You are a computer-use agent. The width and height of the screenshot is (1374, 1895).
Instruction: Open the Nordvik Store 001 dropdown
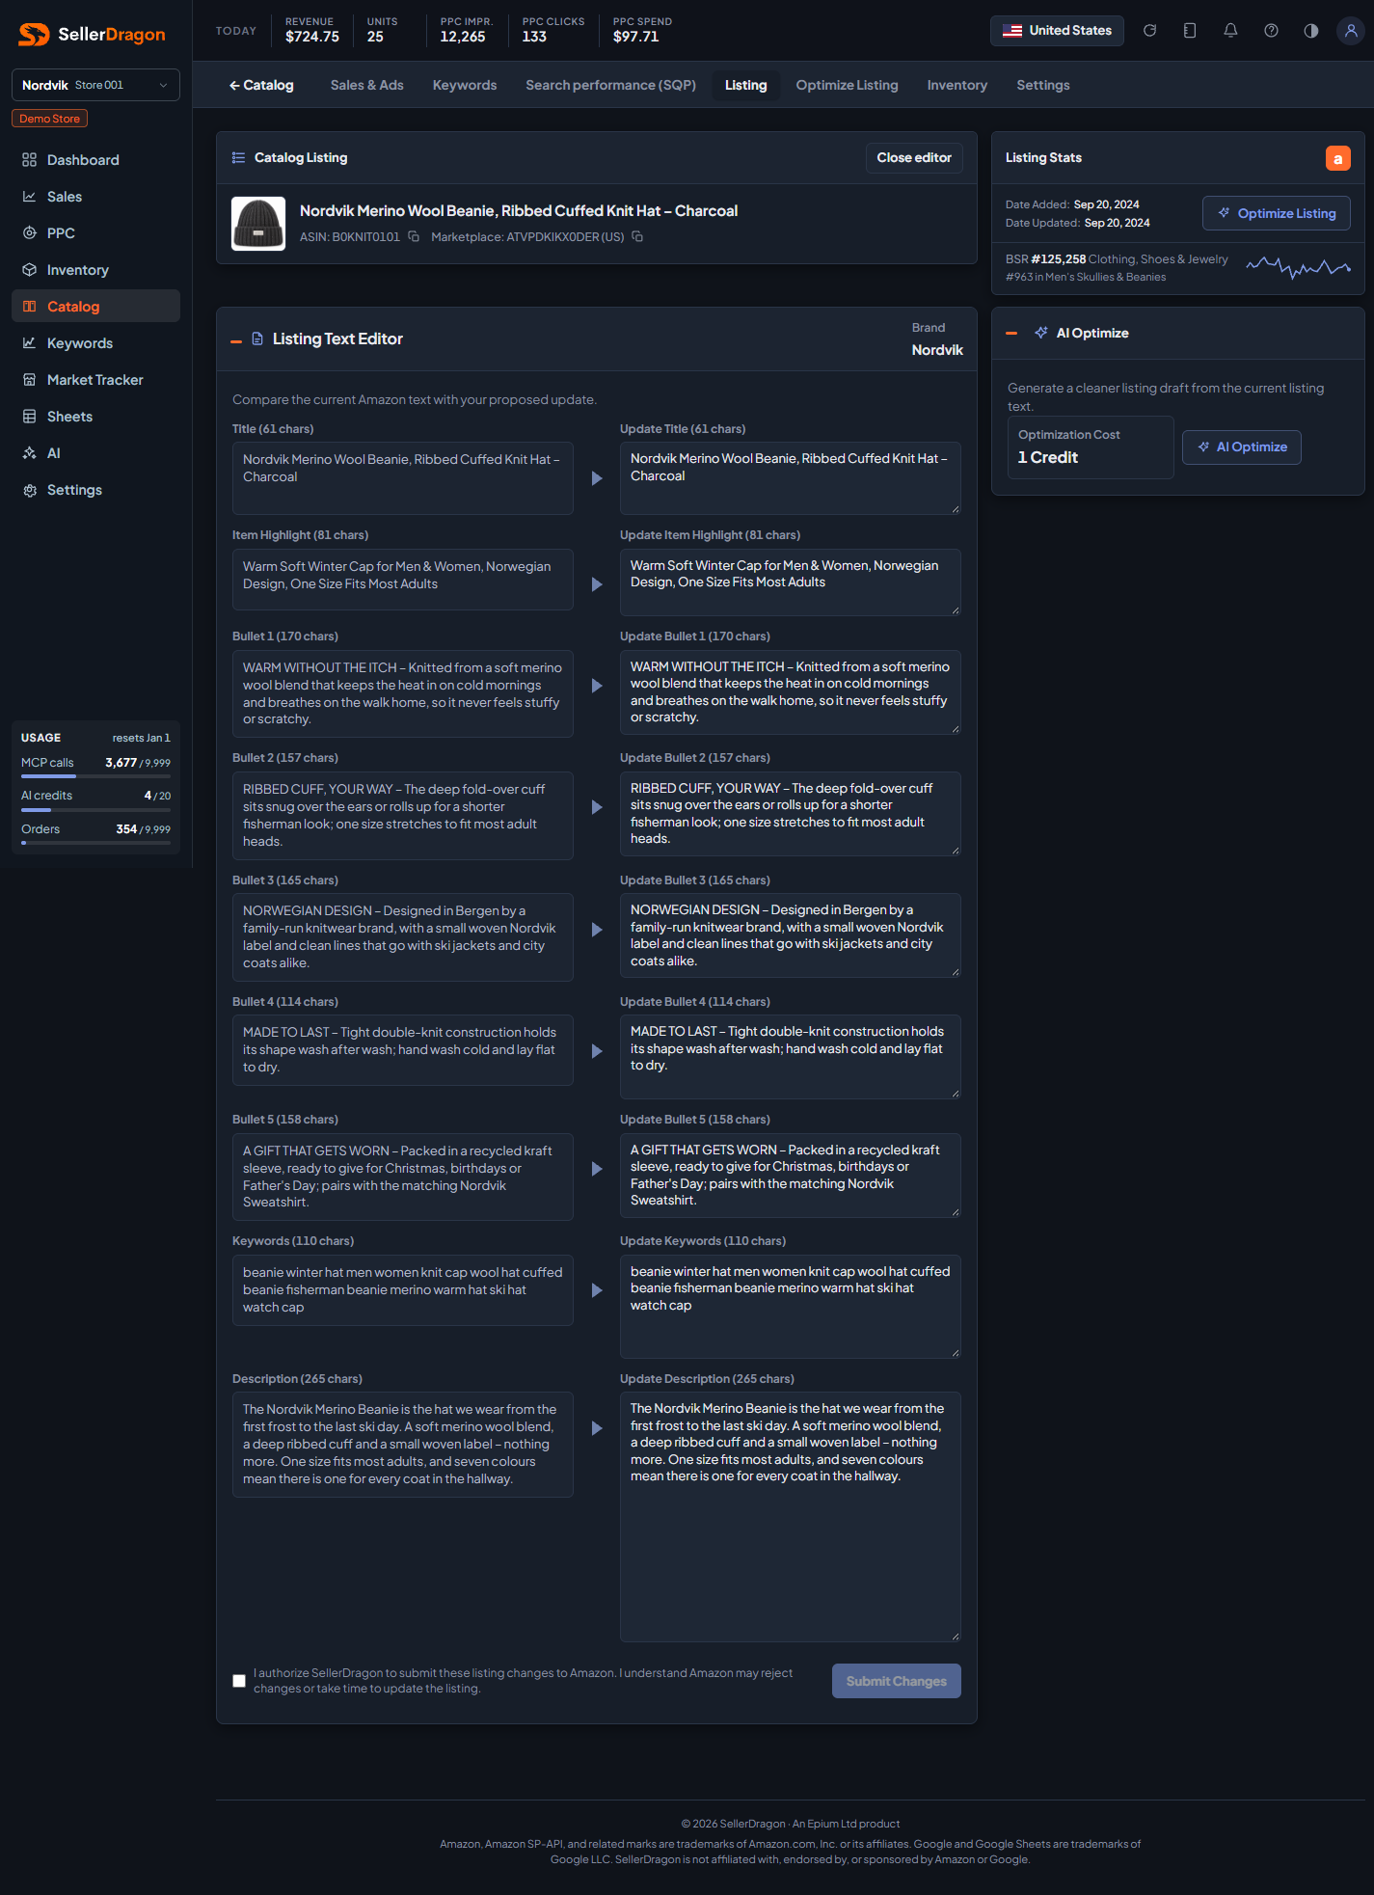95,85
